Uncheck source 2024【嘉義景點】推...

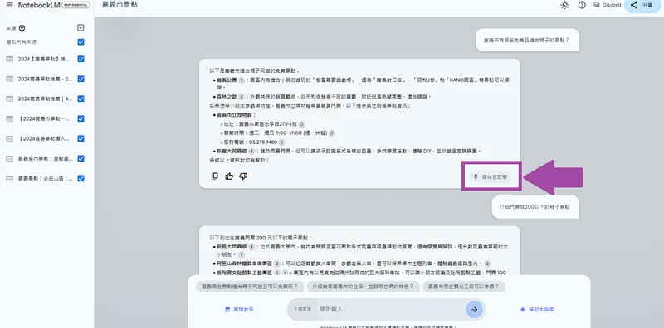[81, 59]
